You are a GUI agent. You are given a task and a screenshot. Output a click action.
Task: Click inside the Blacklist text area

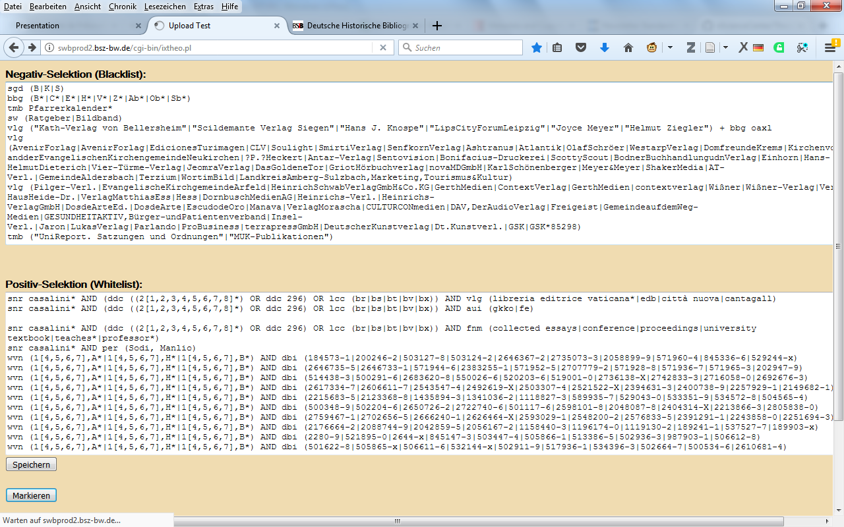[419, 163]
